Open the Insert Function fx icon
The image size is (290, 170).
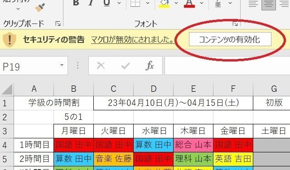150,66
